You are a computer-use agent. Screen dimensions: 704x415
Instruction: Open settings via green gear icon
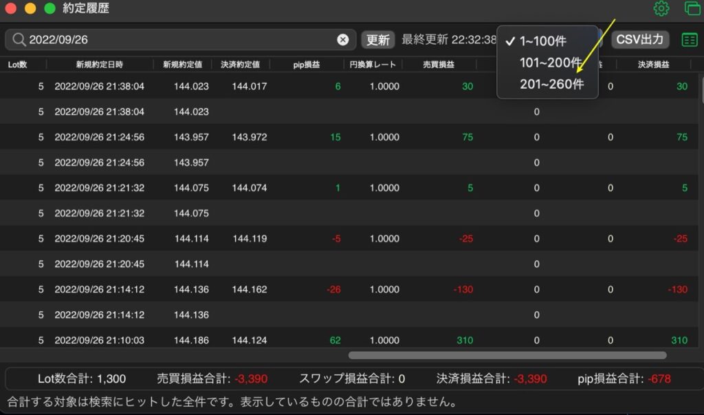661,8
